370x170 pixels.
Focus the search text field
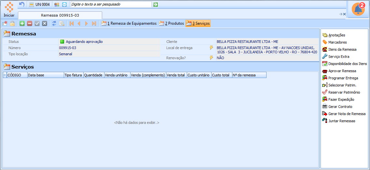(111, 5)
